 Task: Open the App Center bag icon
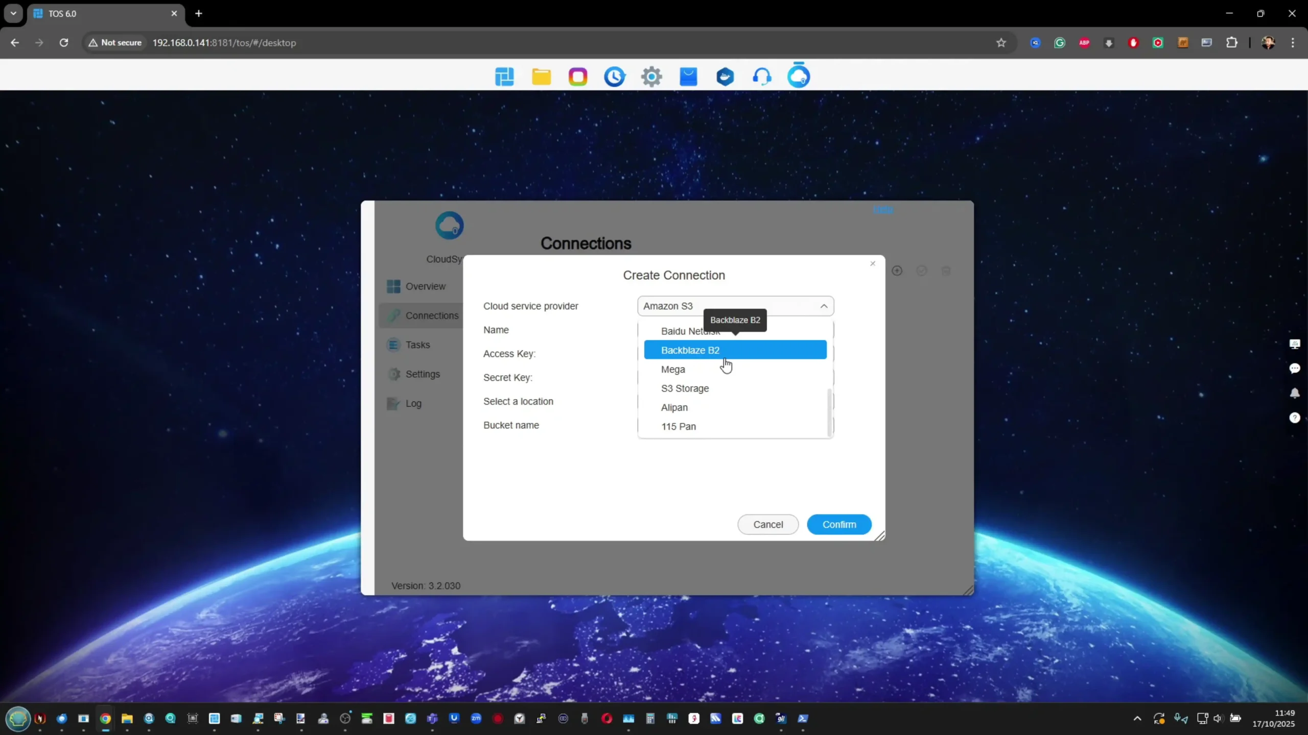point(688,77)
